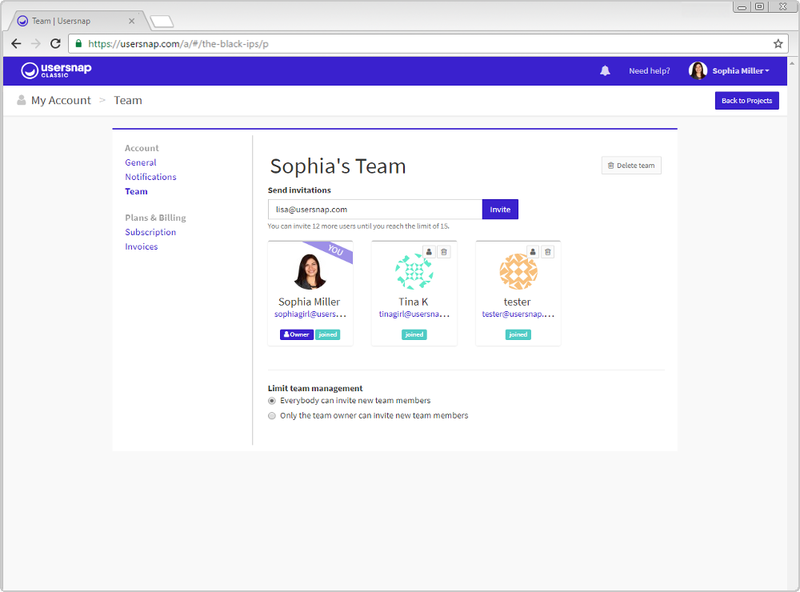Change role icon on Tina K card
800x592 pixels.
pyautogui.click(x=429, y=252)
